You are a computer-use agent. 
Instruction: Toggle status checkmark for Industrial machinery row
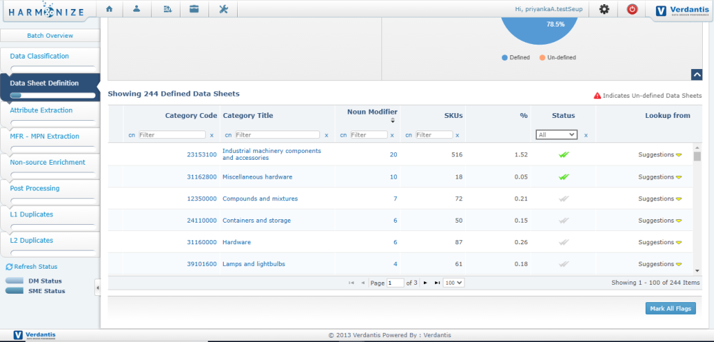coord(563,155)
